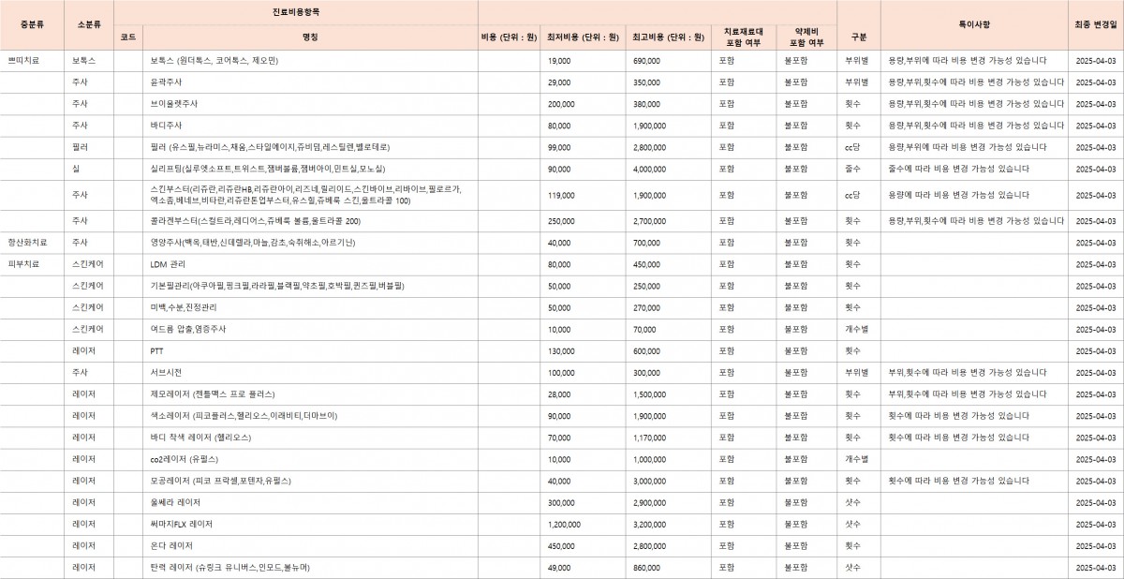Select the 'LDM 관리' name cell
Viewport: 1124px width, 579px height.
click(x=310, y=264)
